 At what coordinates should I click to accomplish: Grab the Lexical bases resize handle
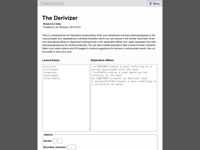click(89, 130)
